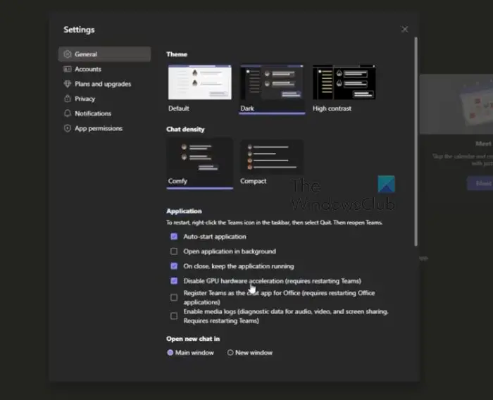493x400 pixels.
Task: Click the Accounts card icon
Action: [x=68, y=69]
